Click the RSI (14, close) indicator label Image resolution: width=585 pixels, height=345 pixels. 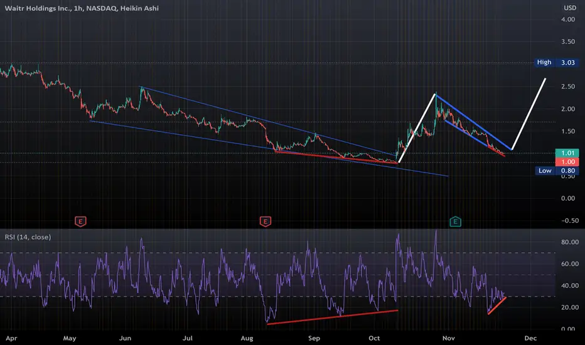tap(28, 237)
